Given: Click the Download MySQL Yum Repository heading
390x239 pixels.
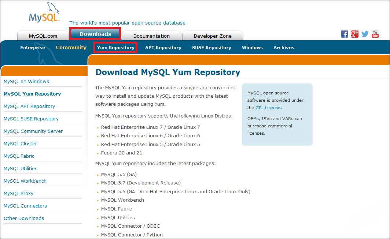Looking at the screenshot, I should tap(168, 72).
